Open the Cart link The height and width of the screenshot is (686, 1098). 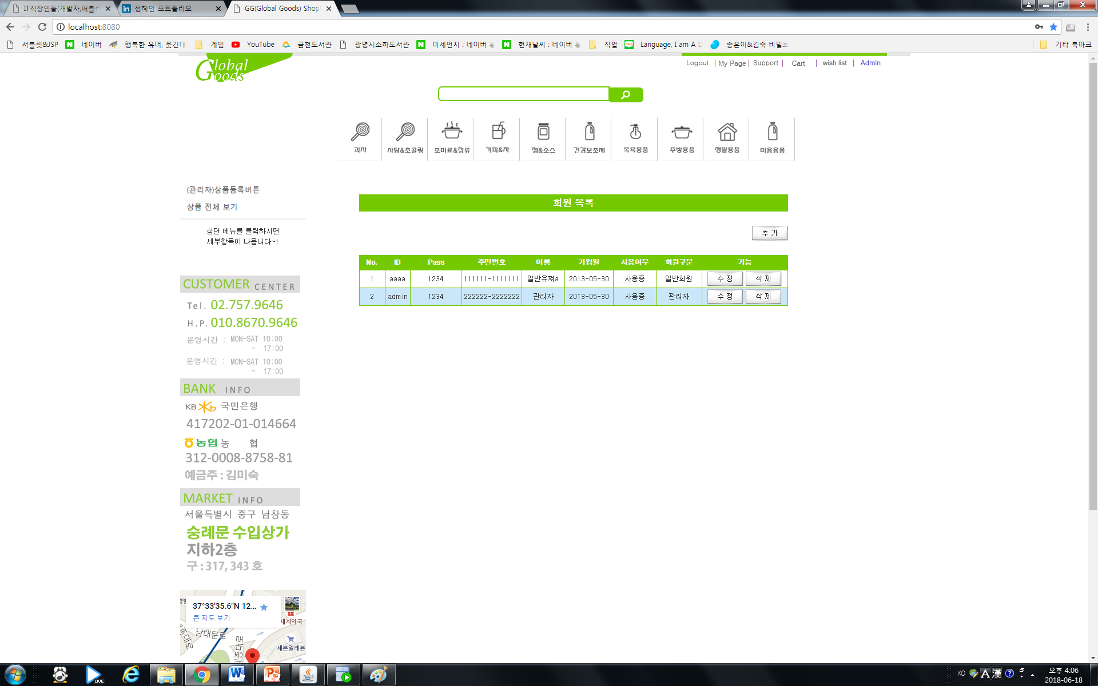[x=798, y=63]
